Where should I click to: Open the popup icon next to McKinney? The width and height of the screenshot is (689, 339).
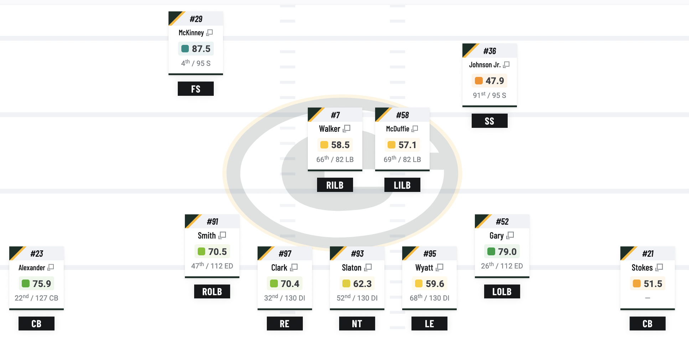click(209, 33)
